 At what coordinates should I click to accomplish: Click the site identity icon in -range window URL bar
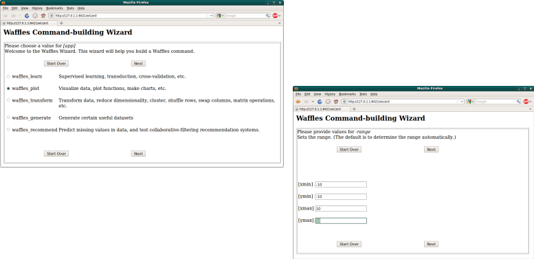[344, 102]
